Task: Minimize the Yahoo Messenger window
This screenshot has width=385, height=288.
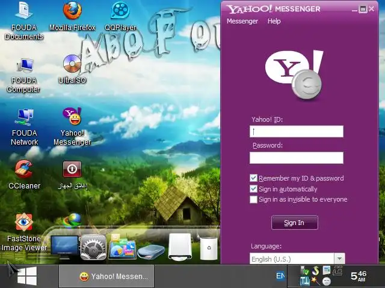Action: 354,10
